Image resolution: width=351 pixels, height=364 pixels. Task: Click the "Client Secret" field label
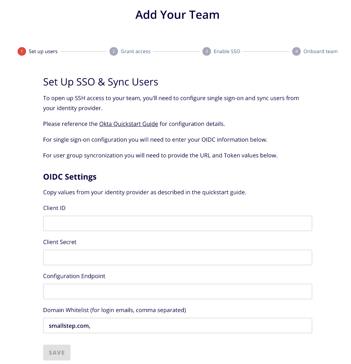60,242
